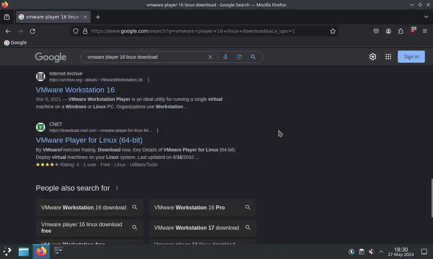
Task: Open the application launcher in taskbar
Action: [7, 251]
